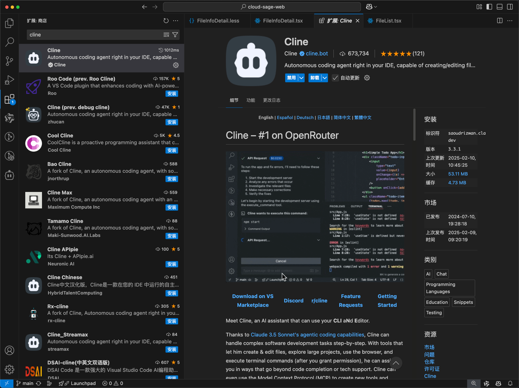The width and height of the screenshot is (519, 388).
Task: Expand the uninstall button dropdown arrow
Action: click(325, 78)
